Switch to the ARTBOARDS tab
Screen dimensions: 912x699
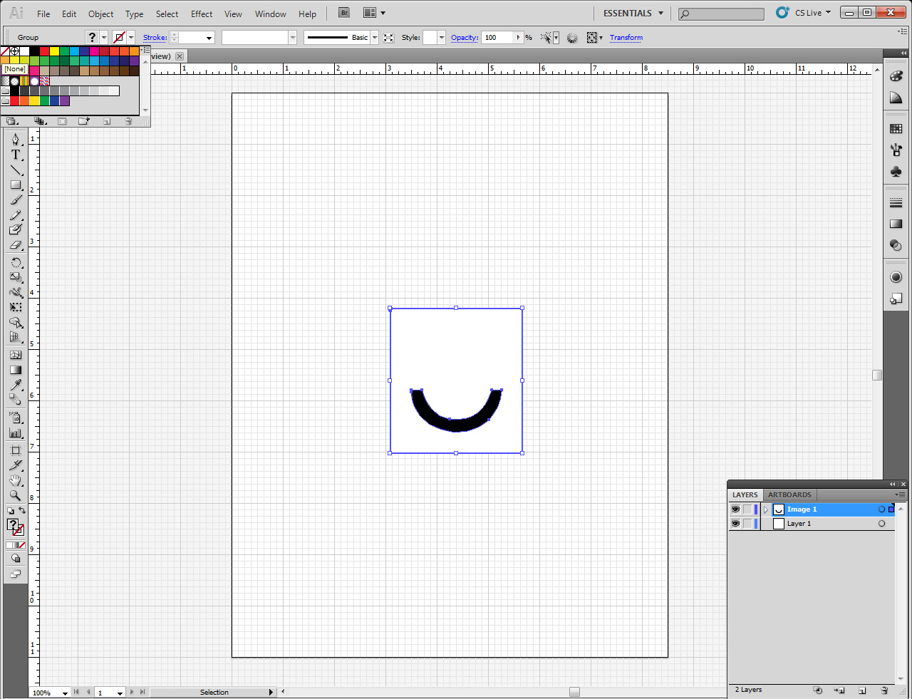tap(789, 495)
